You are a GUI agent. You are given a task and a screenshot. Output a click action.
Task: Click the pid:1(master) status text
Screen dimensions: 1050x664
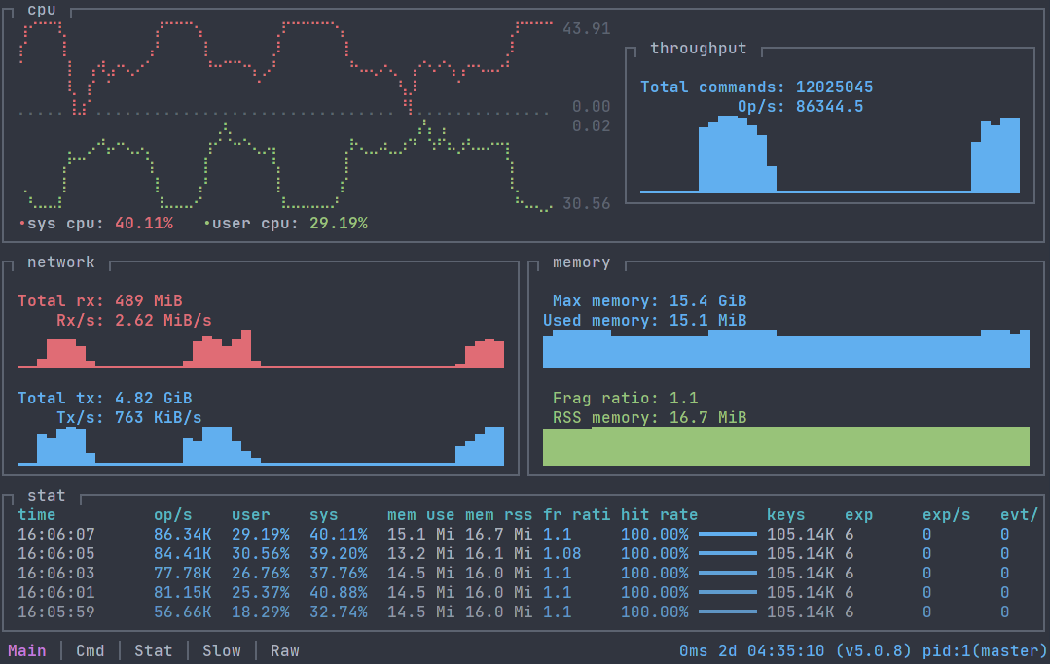pos(985,650)
